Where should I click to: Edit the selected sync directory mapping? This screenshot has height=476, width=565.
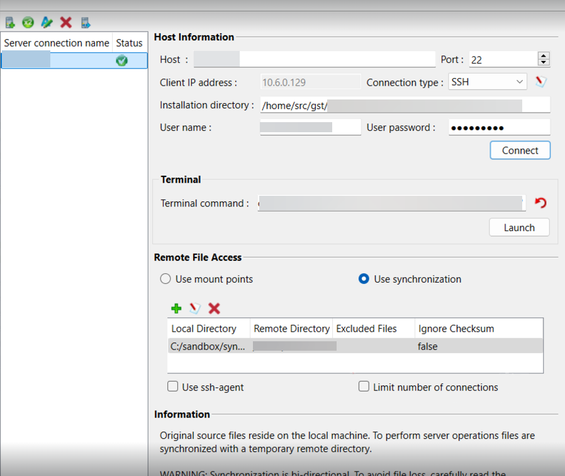point(194,309)
